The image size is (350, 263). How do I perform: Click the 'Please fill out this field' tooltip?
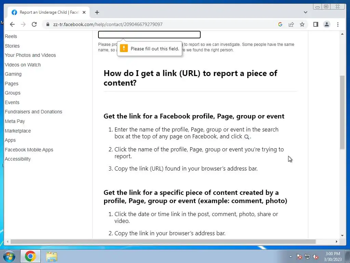tap(150, 49)
